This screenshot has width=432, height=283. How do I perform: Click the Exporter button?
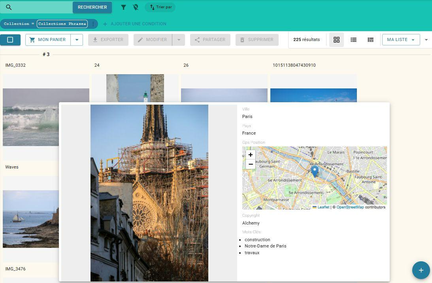click(x=108, y=40)
